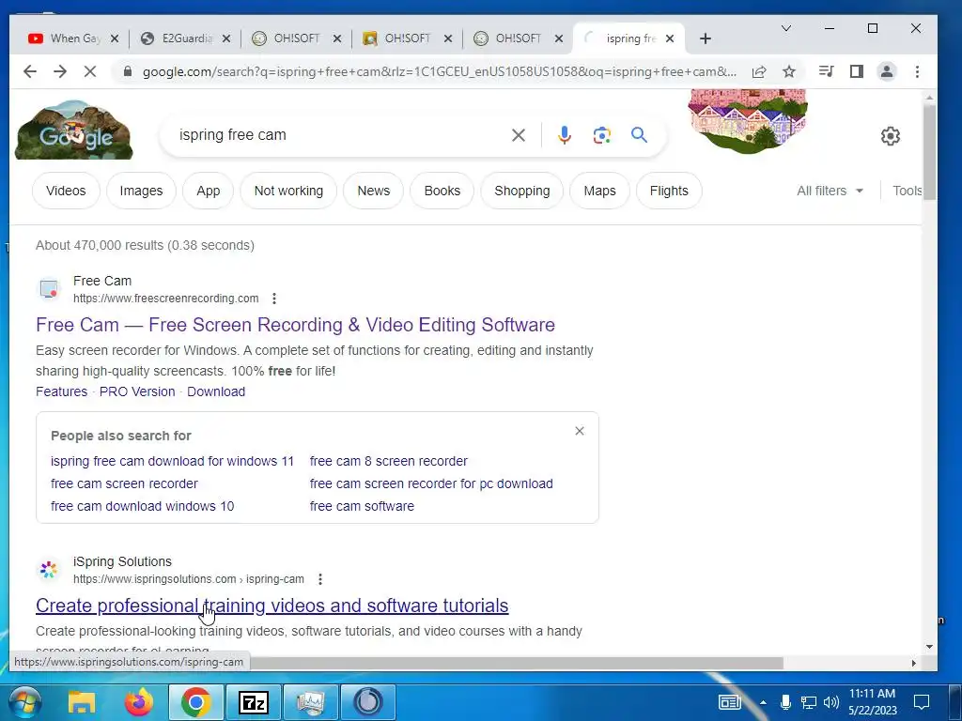Submit search with the magnifier icon
Viewport: 962px width, 721px height.
click(x=639, y=135)
